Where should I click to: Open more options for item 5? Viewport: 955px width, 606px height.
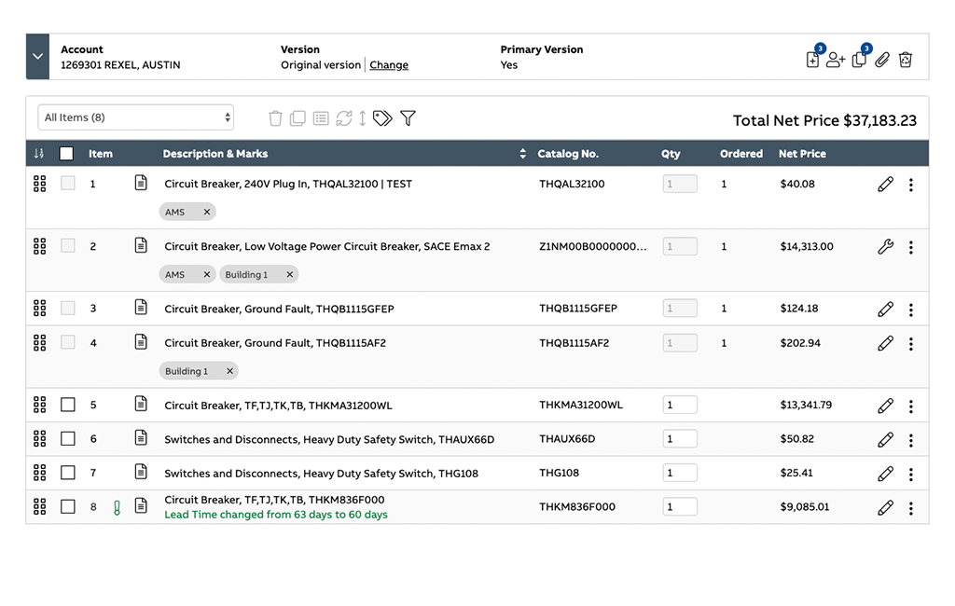pyautogui.click(x=911, y=406)
